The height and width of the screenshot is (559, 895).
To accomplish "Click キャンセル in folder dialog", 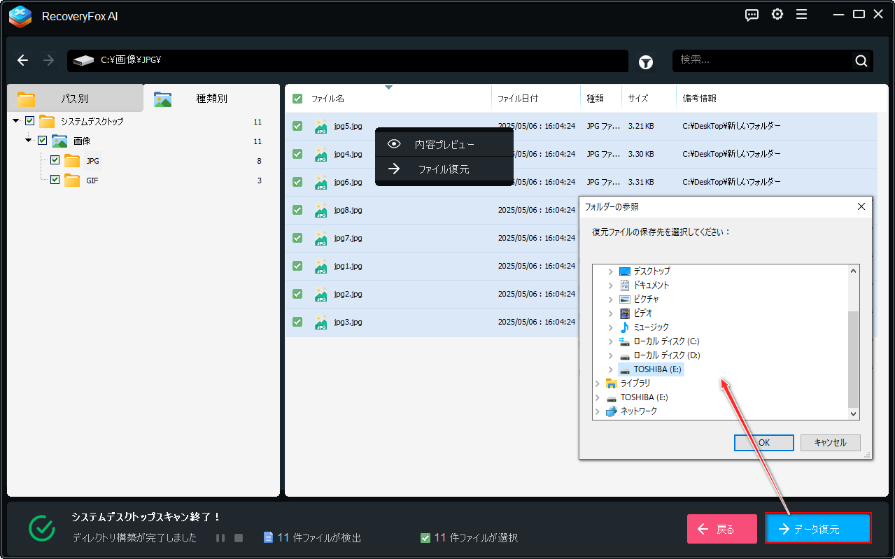I will click(x=831, y=443).
